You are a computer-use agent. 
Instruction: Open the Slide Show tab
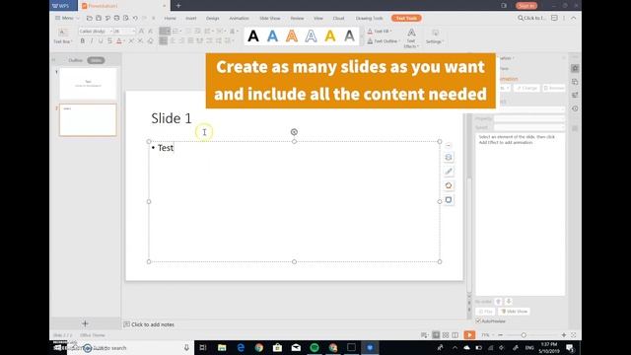[269, 18]
